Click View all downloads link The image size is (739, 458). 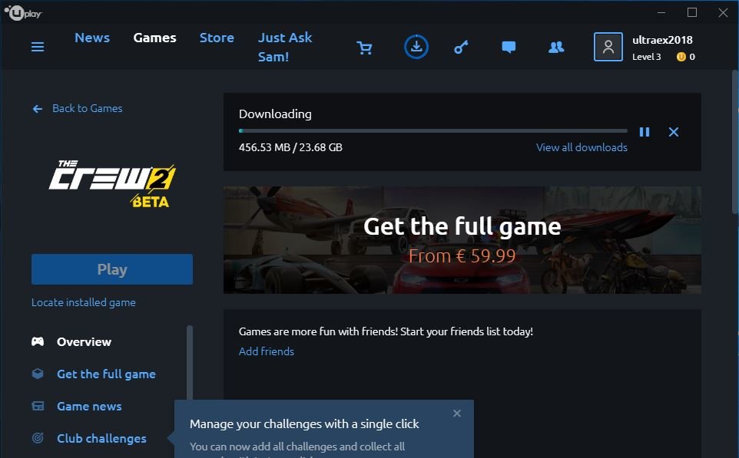point(582,147)
